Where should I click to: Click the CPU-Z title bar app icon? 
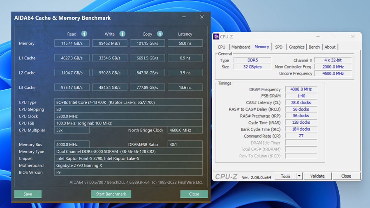tap(216, 36)
